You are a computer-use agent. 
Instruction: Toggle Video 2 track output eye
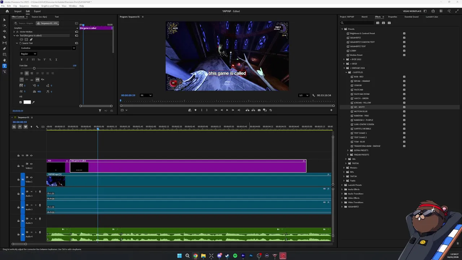(31, 164)
